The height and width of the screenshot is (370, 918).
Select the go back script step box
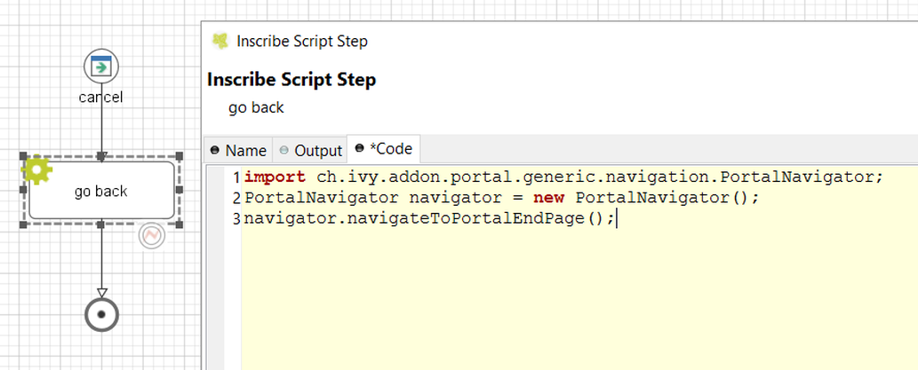(x=101, y=191)
